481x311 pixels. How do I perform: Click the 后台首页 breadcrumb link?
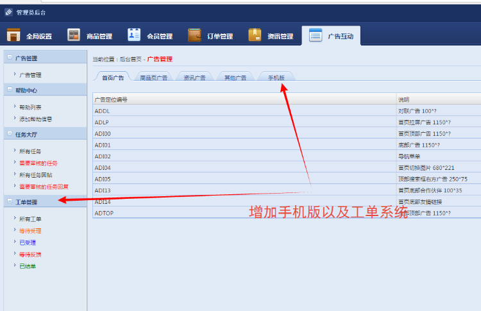coord(130,59)
